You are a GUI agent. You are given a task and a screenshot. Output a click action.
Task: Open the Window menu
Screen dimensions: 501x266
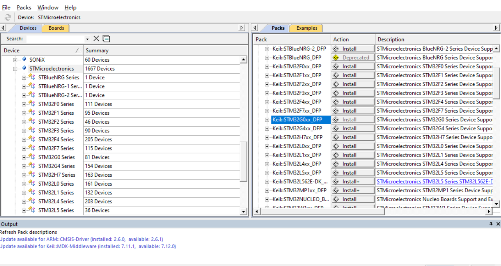point(48,7)
